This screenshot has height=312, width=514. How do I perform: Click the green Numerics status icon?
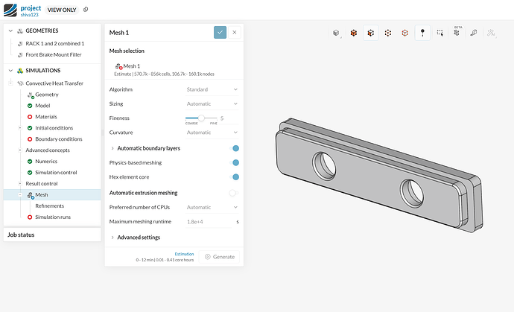(30, 162)
